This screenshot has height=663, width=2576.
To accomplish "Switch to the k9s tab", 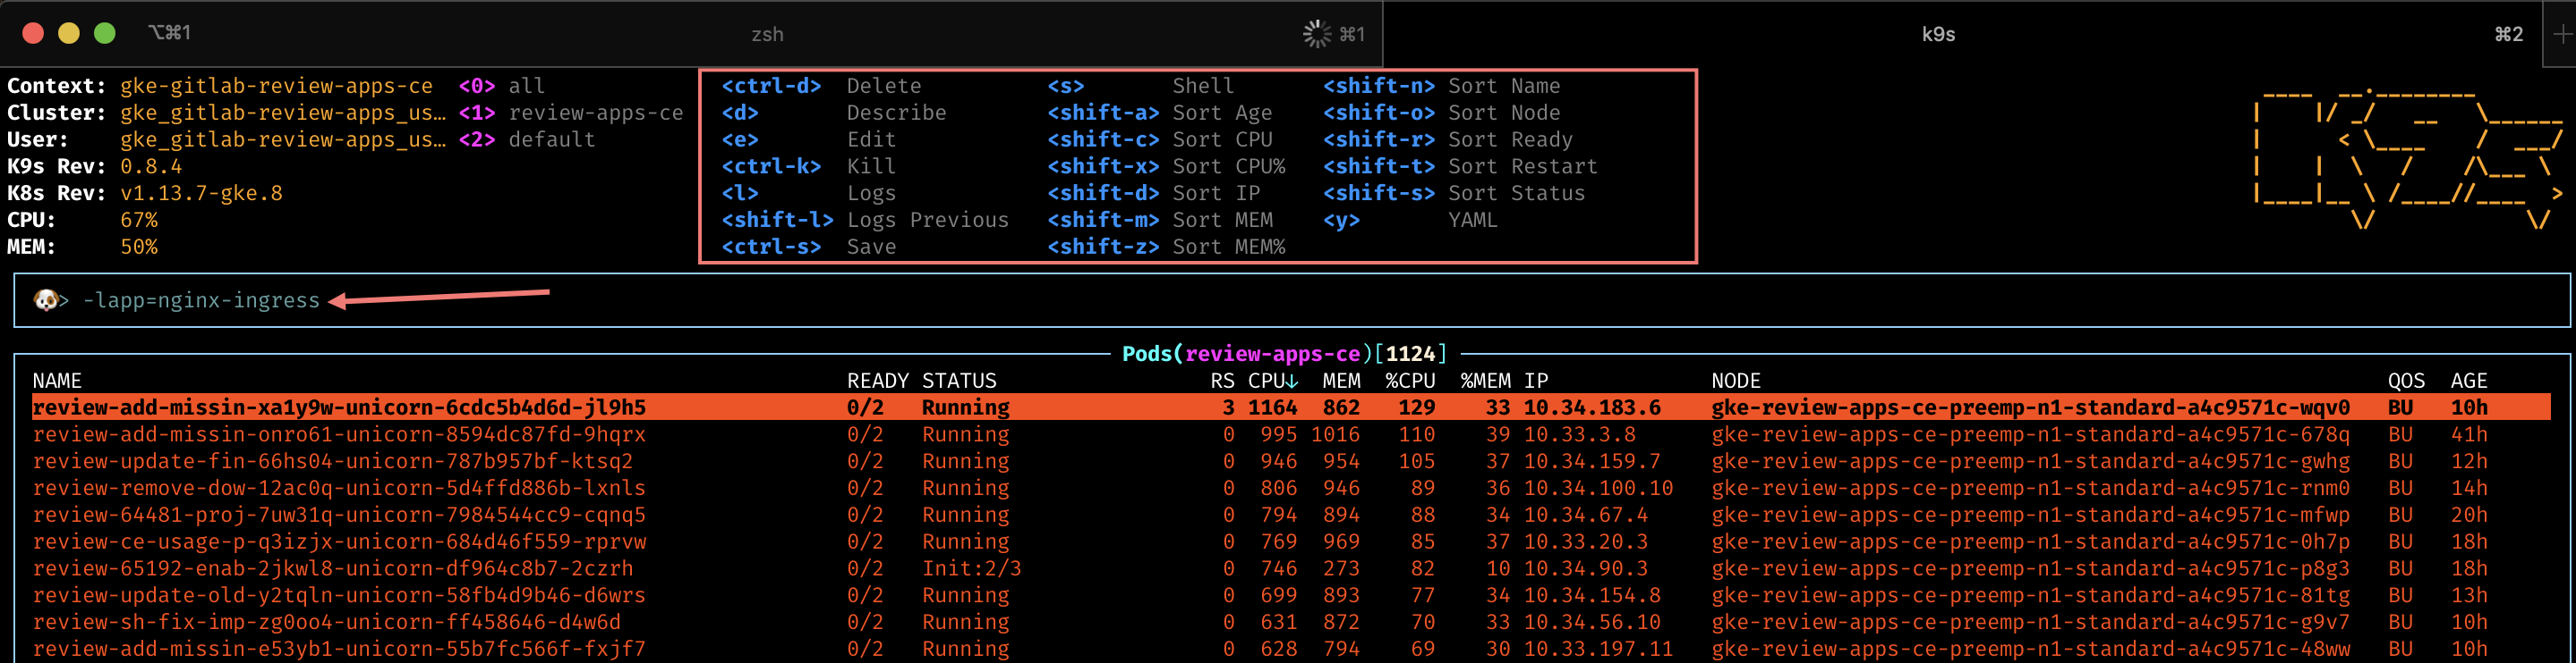I will click(1937, 34).
